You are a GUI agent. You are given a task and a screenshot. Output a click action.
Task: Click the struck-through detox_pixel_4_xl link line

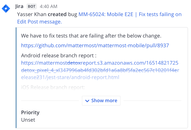point(100,70)
